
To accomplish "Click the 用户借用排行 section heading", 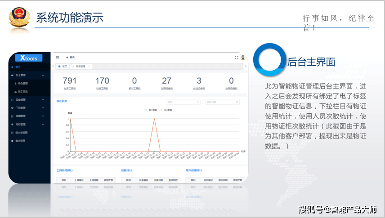I will (194, 170).
